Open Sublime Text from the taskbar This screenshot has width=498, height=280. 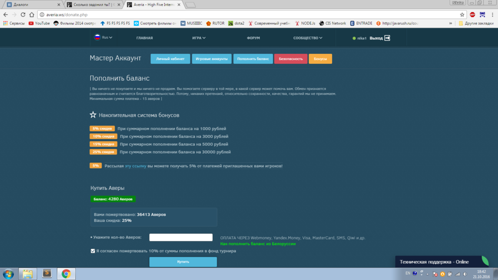(47, 273)
